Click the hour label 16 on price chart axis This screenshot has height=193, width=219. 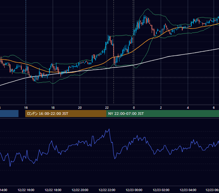click(x=26, y=108)
